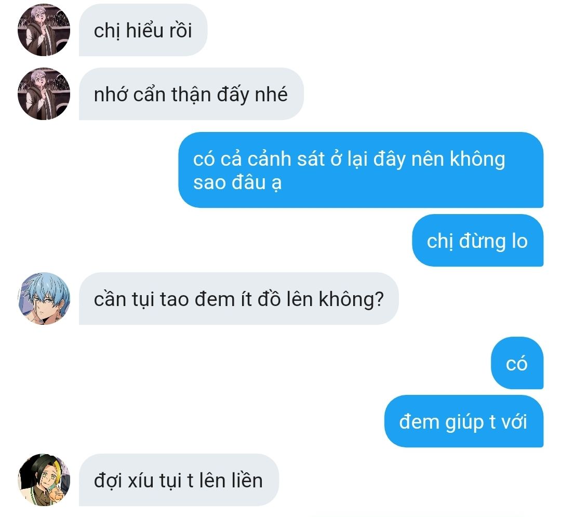View the avatar beside "đợi xíu tụi t lên liền"
The width and height of the screenshot is (561, 517).
44,480
